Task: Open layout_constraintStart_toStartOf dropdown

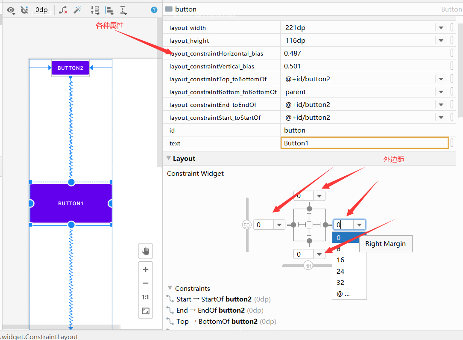Action: pyautogui.click(x=441, y=118)
